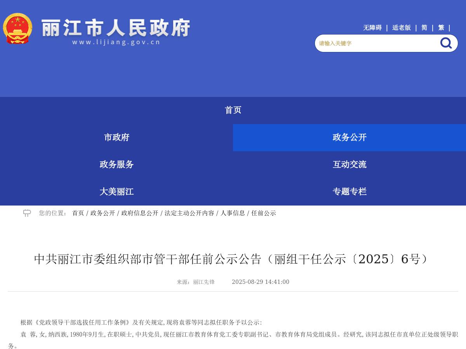Open the 专题专栏 section
Screen dimensions: 466x349
pos(349,192)
